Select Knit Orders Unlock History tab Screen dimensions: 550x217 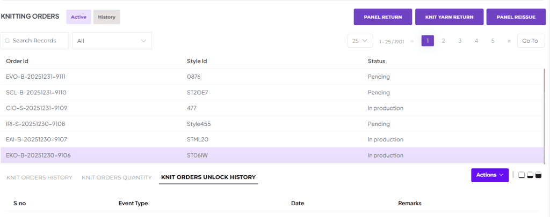click(208, 177)
